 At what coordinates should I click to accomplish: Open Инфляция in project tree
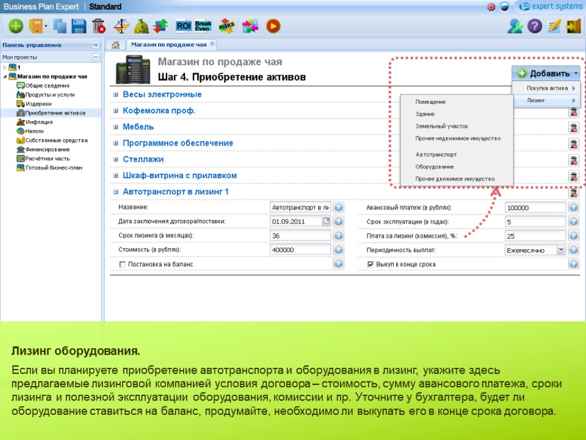pyautogui.click(x=39, y=122)
